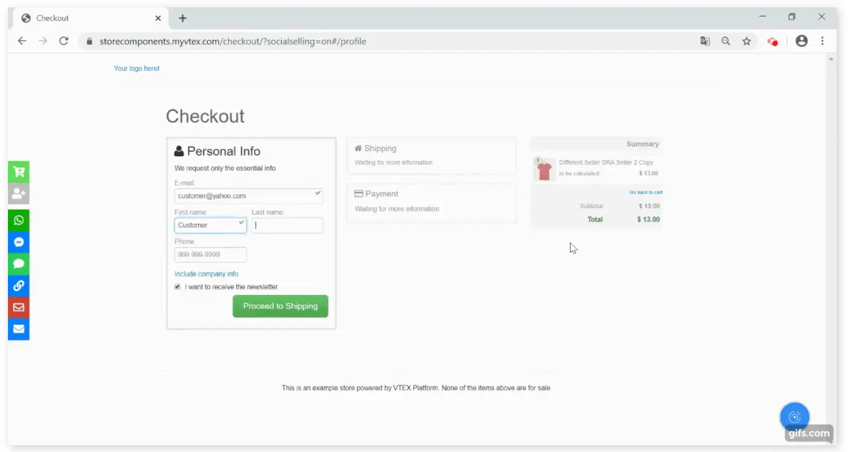Expand the Include company info section
This screenshot has width=848, height=452.
coord(206,274)
